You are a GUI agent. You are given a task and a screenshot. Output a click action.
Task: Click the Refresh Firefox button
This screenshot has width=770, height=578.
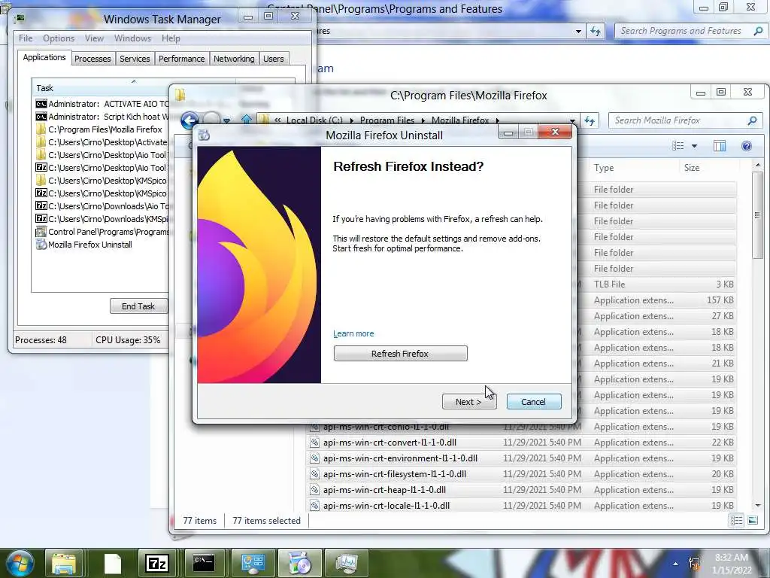[400, 354]
